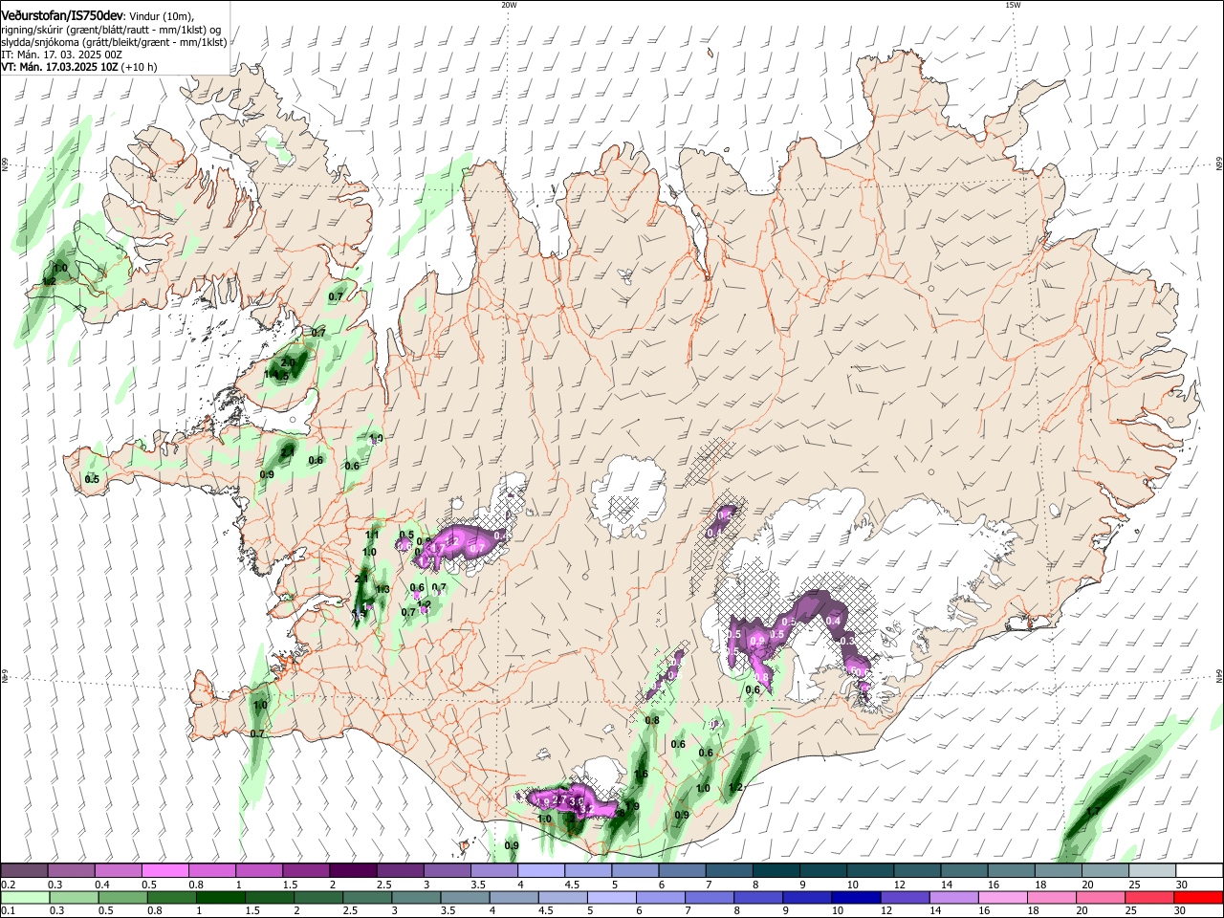Select the dusky purple 0.2–0.3 snow scale swatch
This screenshot has width=1224, height=918.
tap(24, 871)
